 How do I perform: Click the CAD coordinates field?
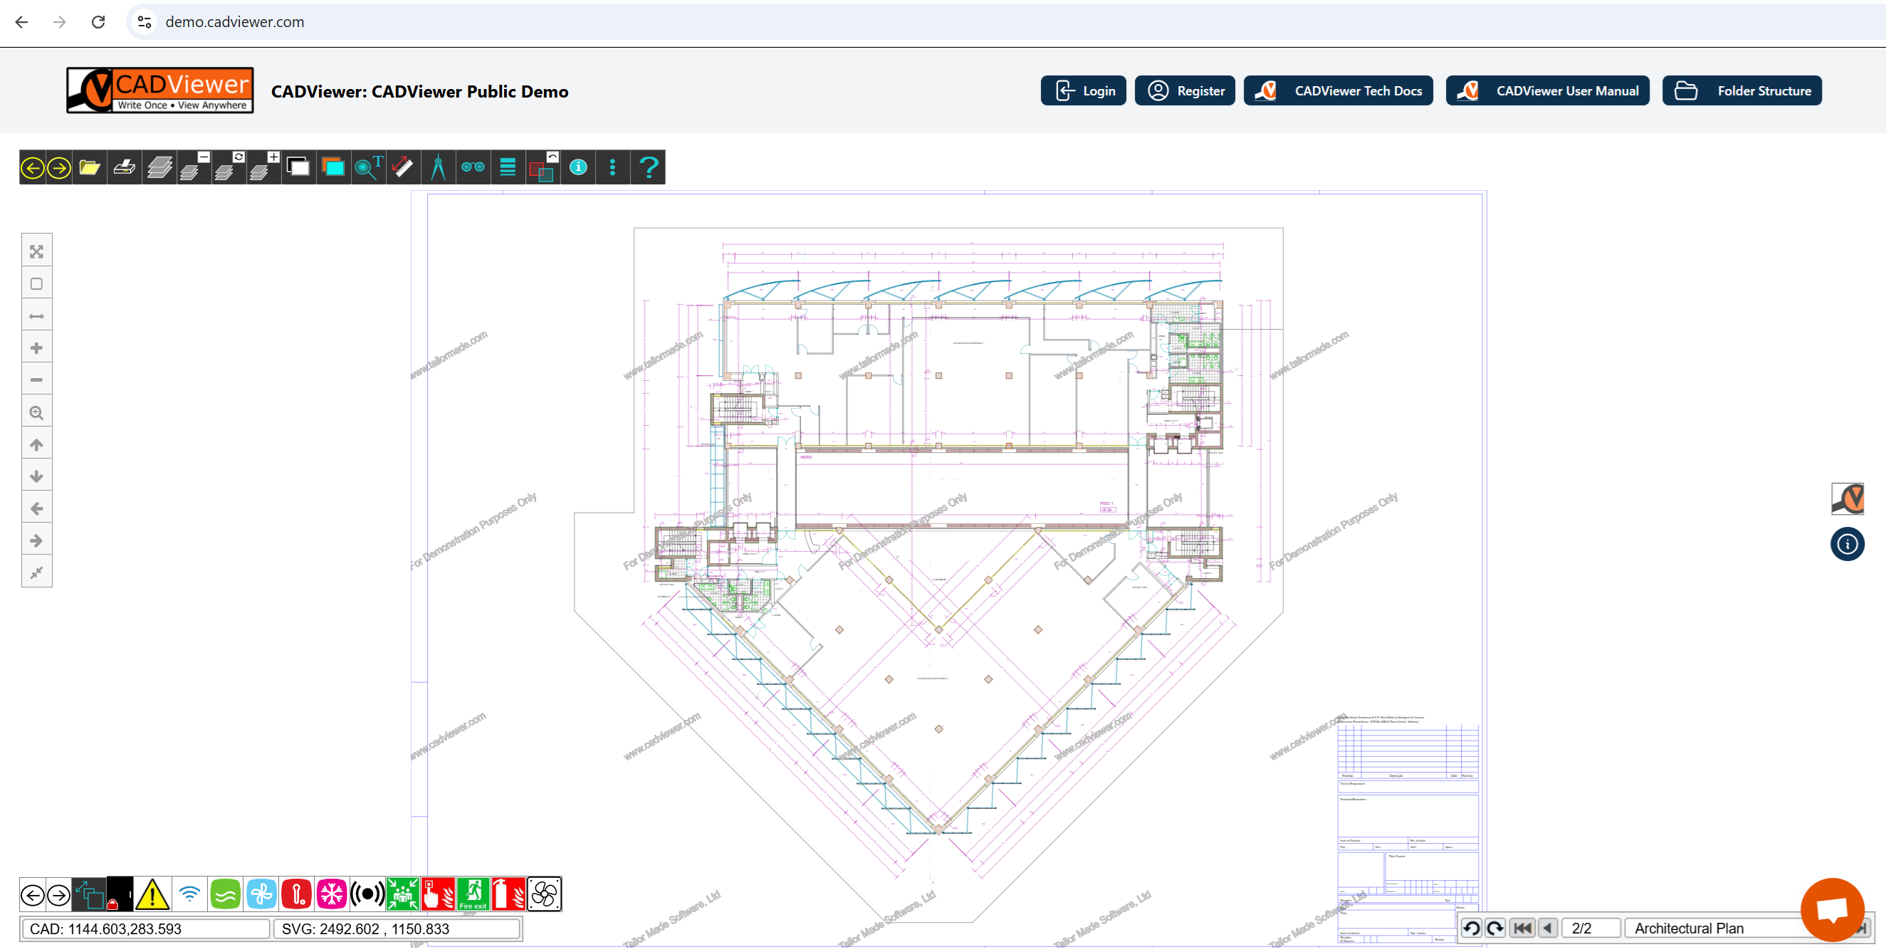146,930
